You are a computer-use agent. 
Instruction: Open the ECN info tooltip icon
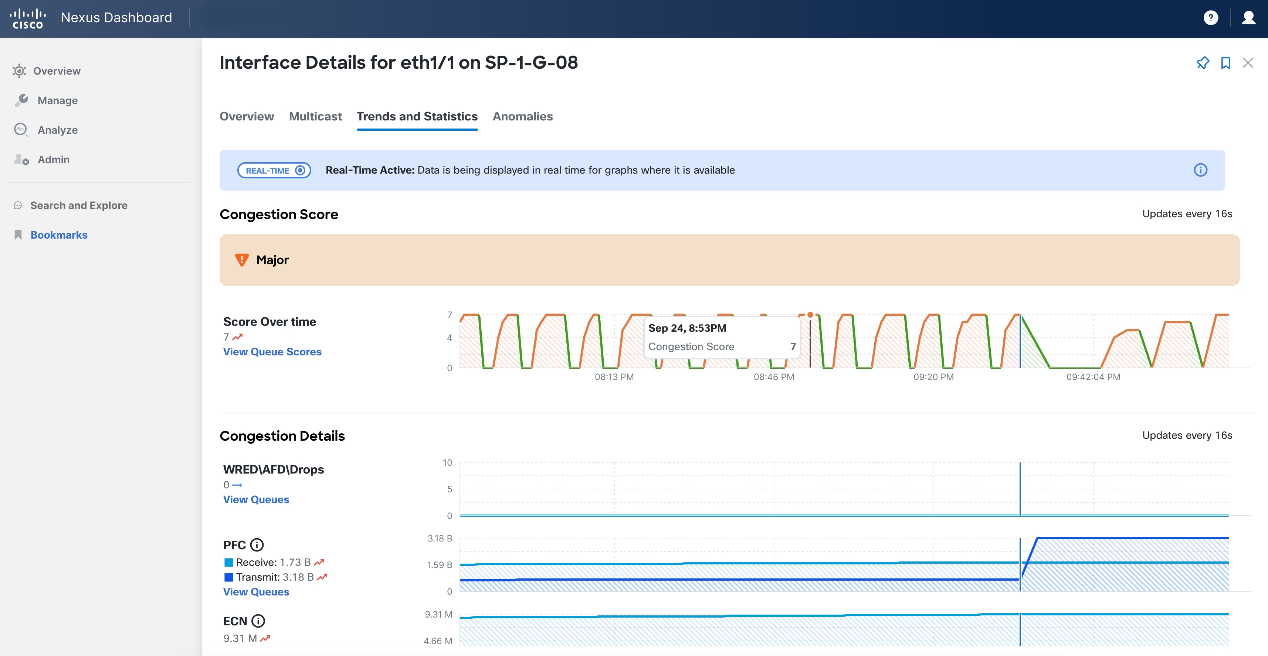[259, 621]
